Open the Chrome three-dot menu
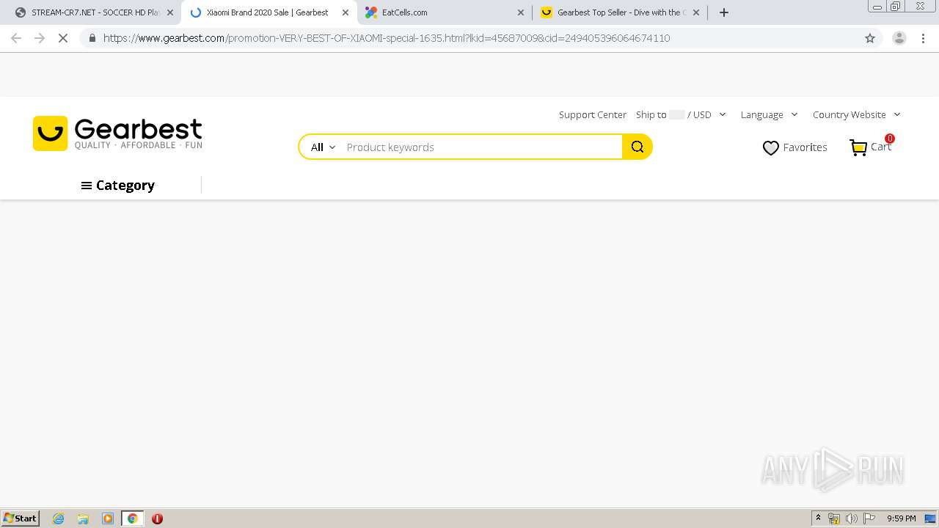939x528 pixels. pos(923,38)
